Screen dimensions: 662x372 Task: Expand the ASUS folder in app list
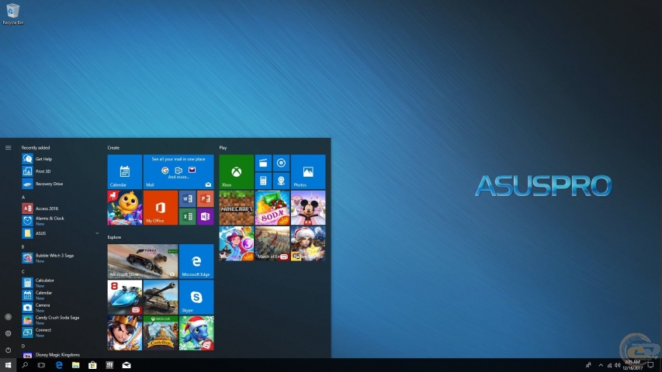point(61,233)
